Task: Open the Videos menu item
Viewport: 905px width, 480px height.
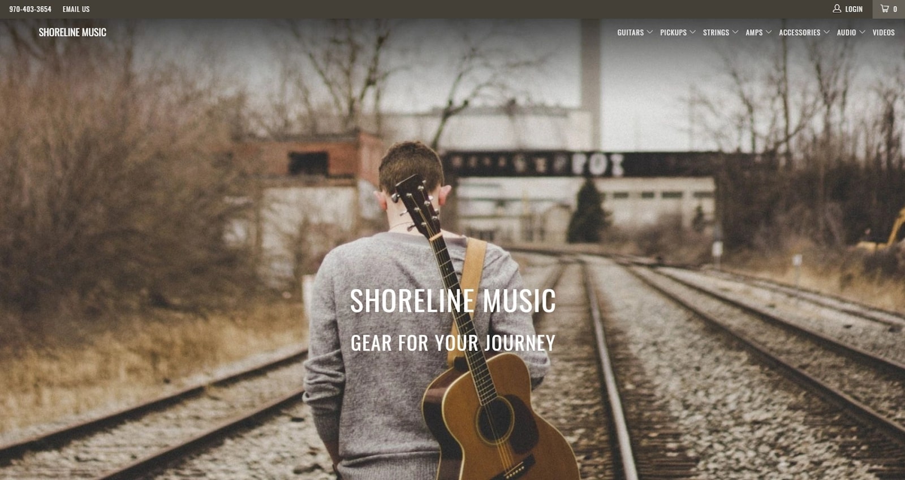Action: (884, 32)
